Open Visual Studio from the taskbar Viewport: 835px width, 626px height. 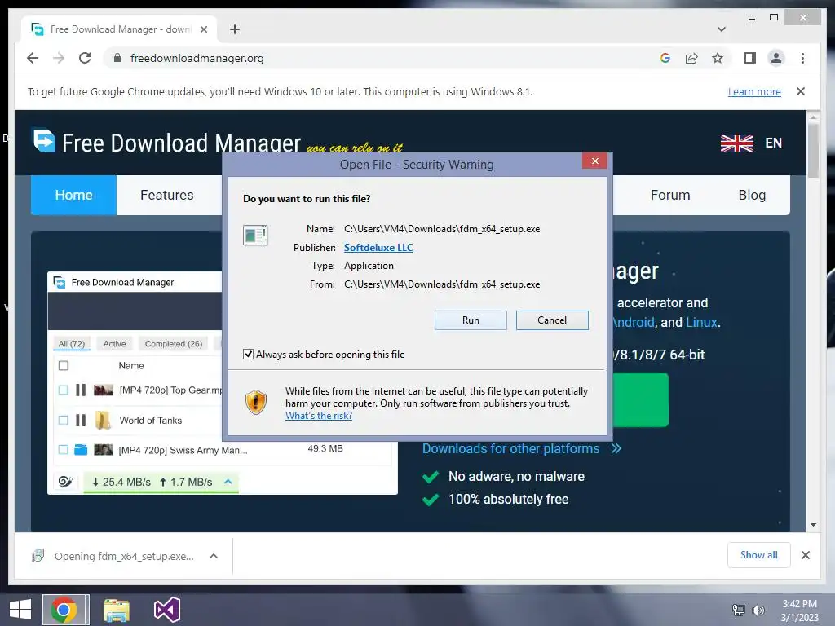pyautogui.click(x=167, y=610)
